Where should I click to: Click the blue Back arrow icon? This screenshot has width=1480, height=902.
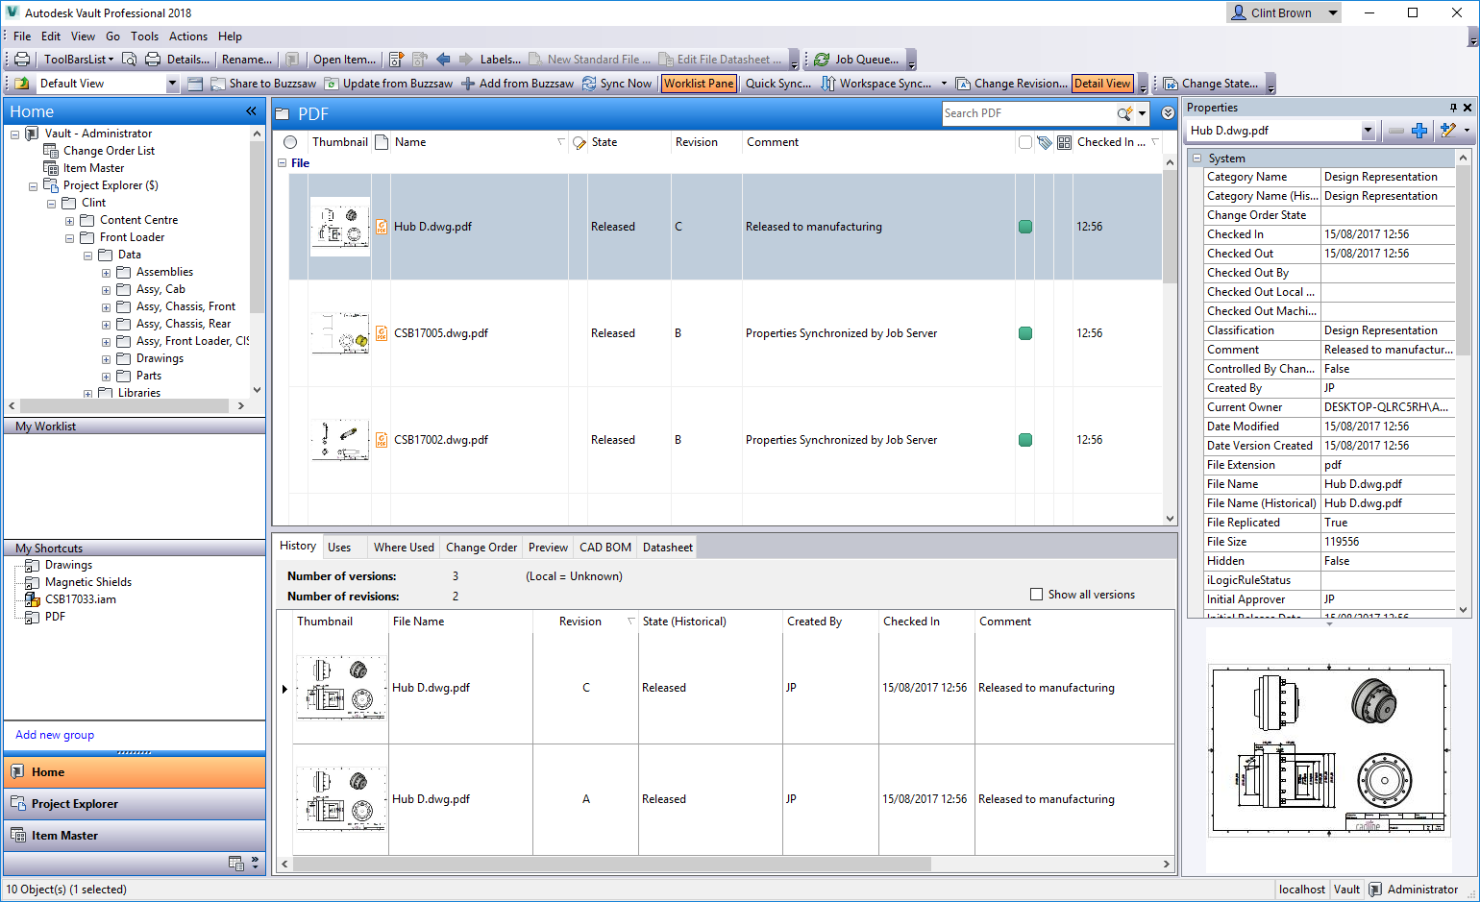(443, 60)
